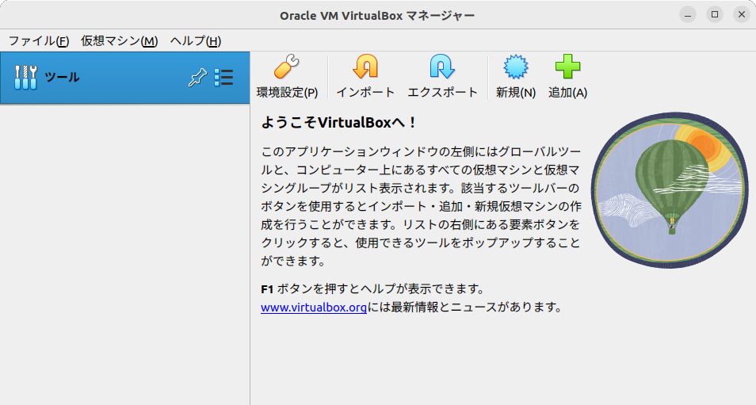Select the ツール tools icon in sidebar

(25, 77)
